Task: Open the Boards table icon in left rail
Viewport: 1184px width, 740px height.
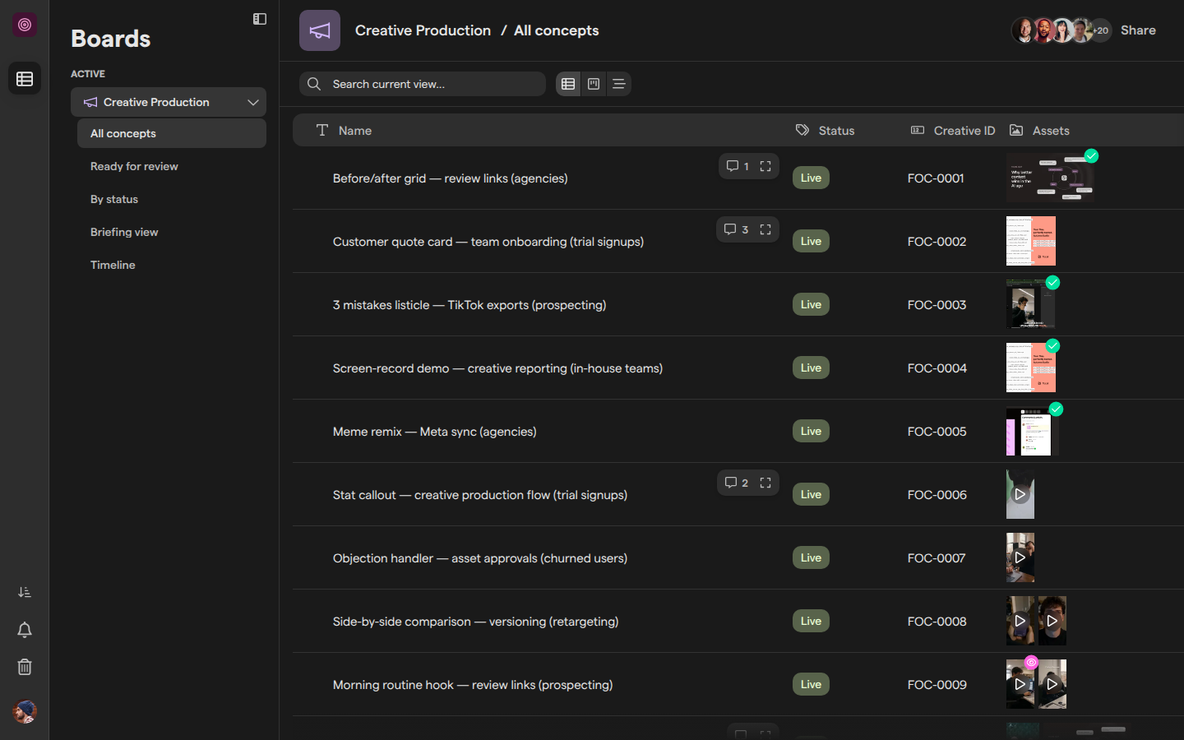Action: click(25, 79)
